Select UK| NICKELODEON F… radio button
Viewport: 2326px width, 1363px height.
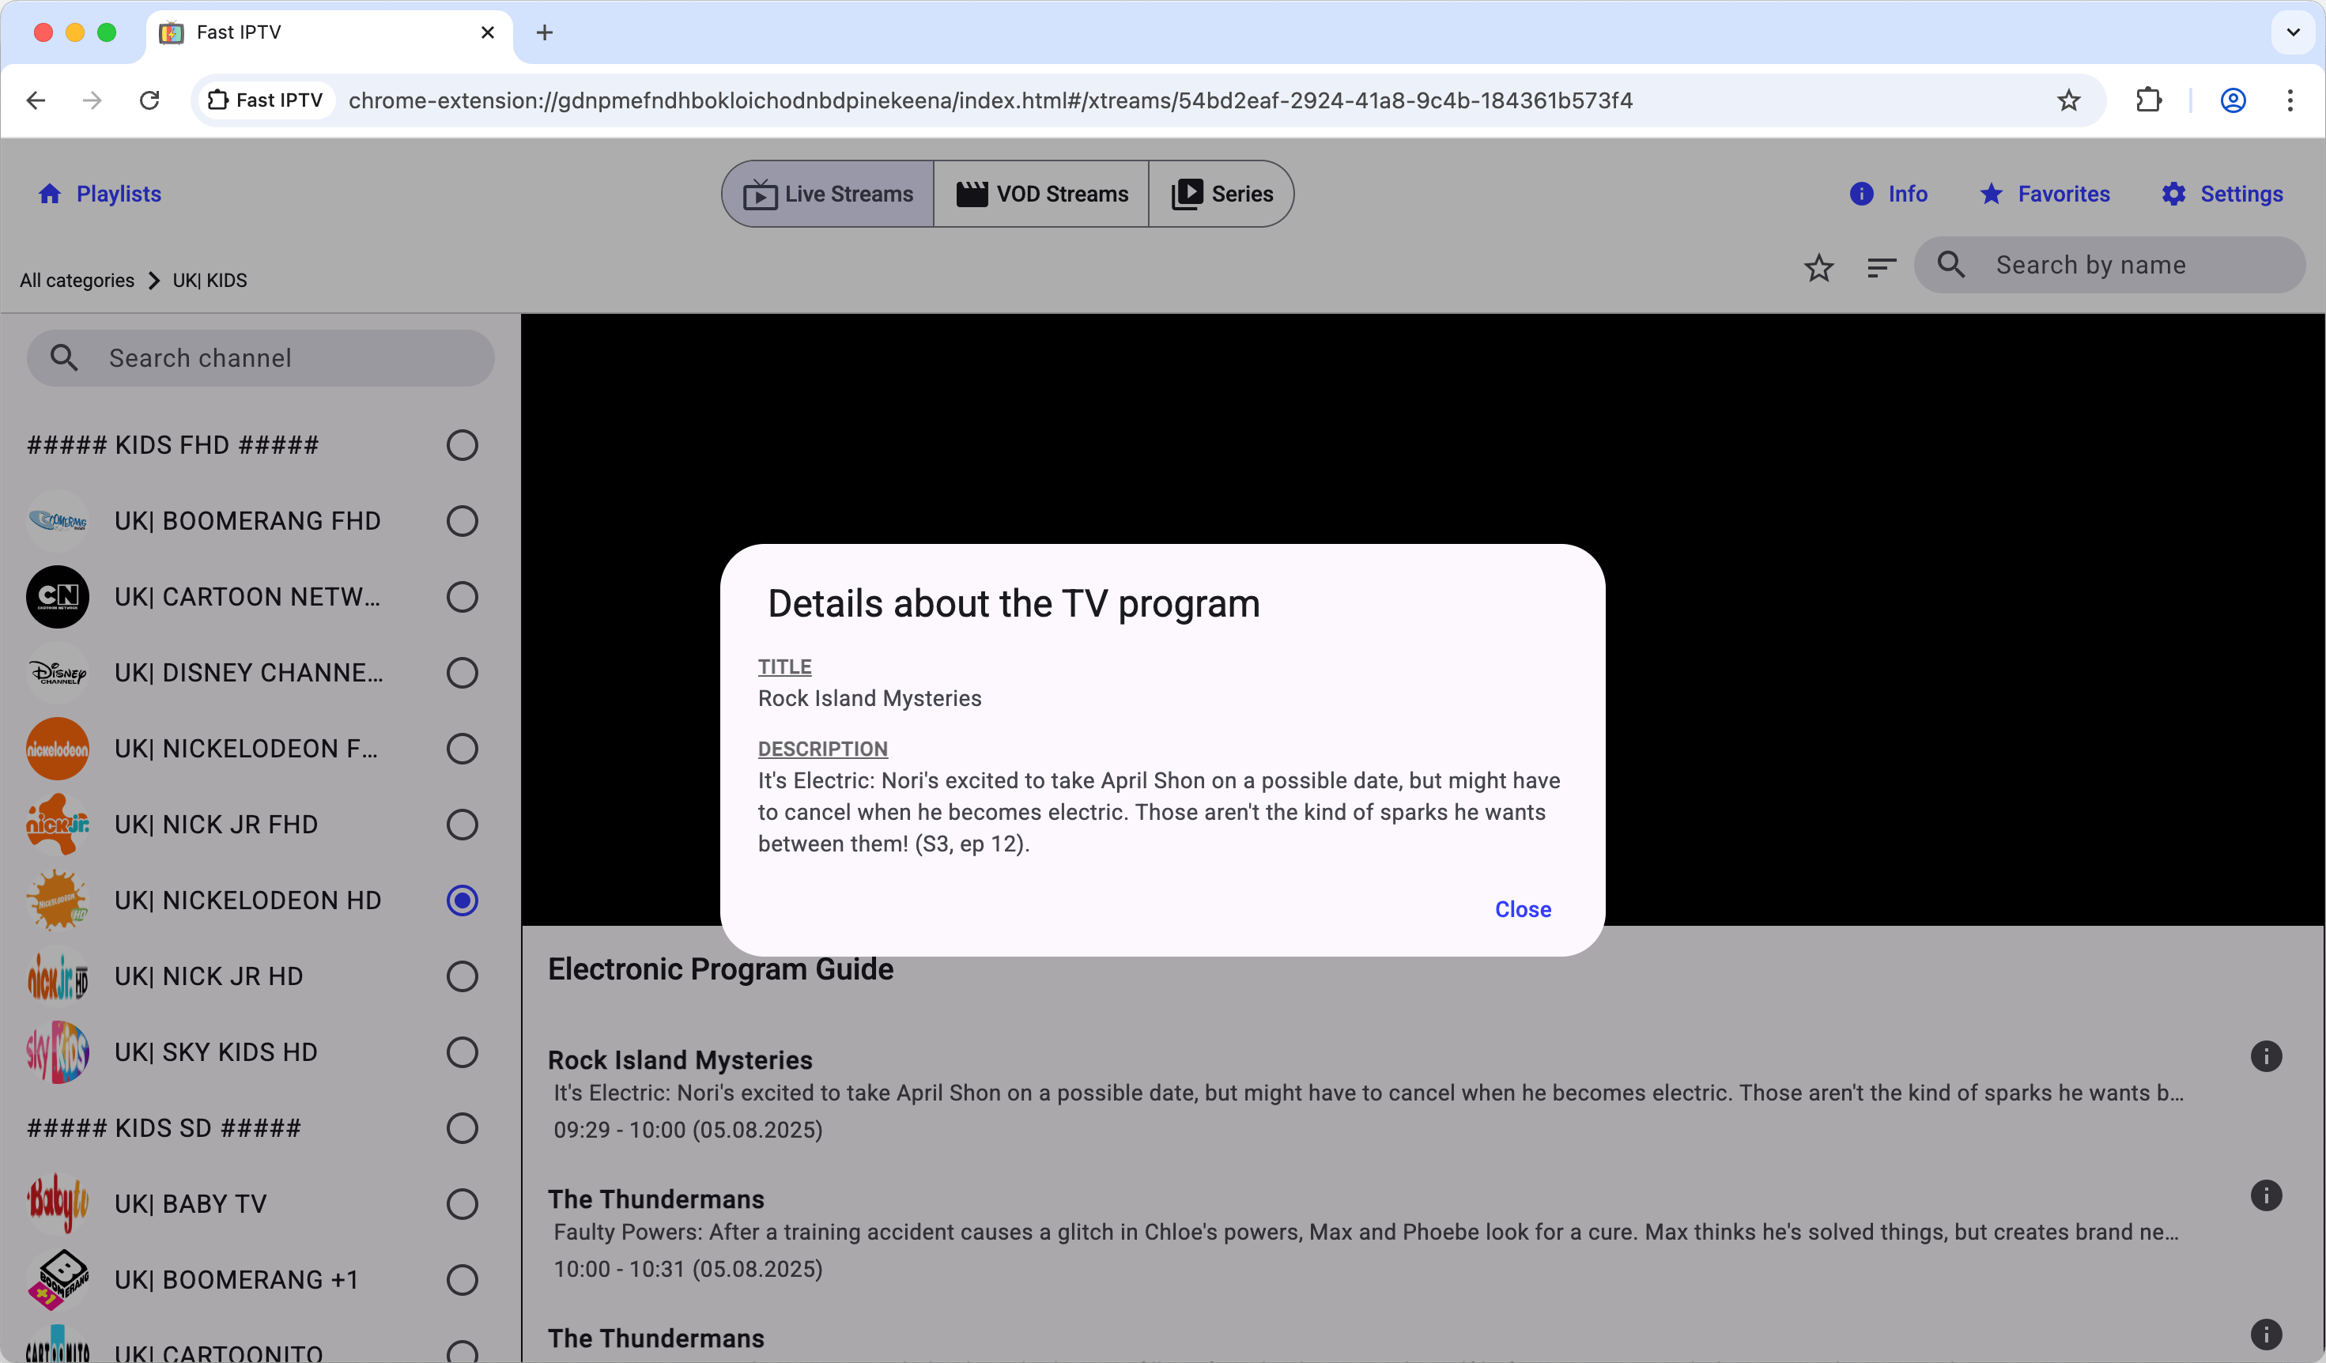[462, 749]
